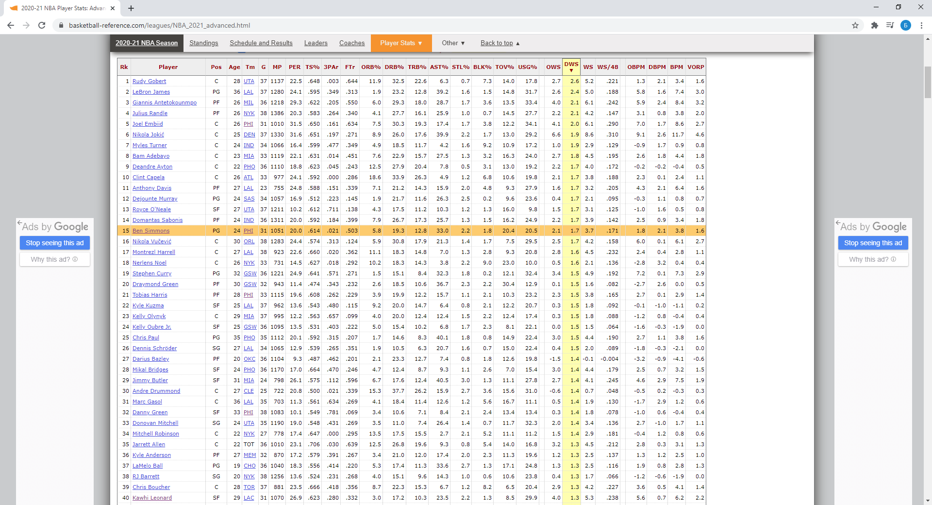Open Chrome three-dot menu
This screenshot has height=505, width=932.
pyautogui.click(x=921, y=25)
